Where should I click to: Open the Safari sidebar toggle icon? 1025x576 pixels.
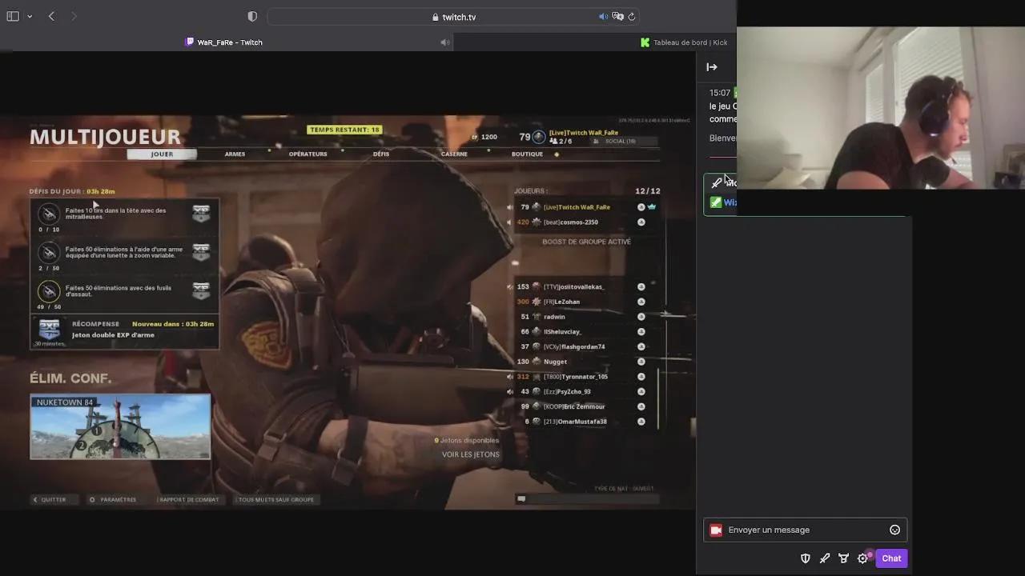[13, 16]
